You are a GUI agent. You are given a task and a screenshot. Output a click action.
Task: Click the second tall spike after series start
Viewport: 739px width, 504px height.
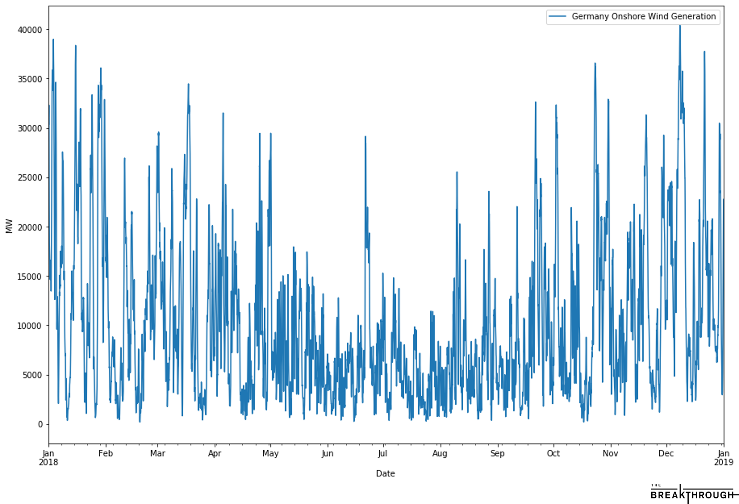75,46
